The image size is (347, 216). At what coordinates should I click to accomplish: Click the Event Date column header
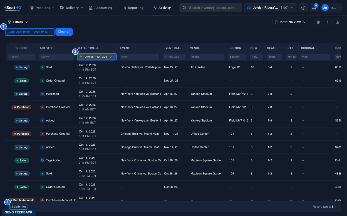[x=172, y=48]
